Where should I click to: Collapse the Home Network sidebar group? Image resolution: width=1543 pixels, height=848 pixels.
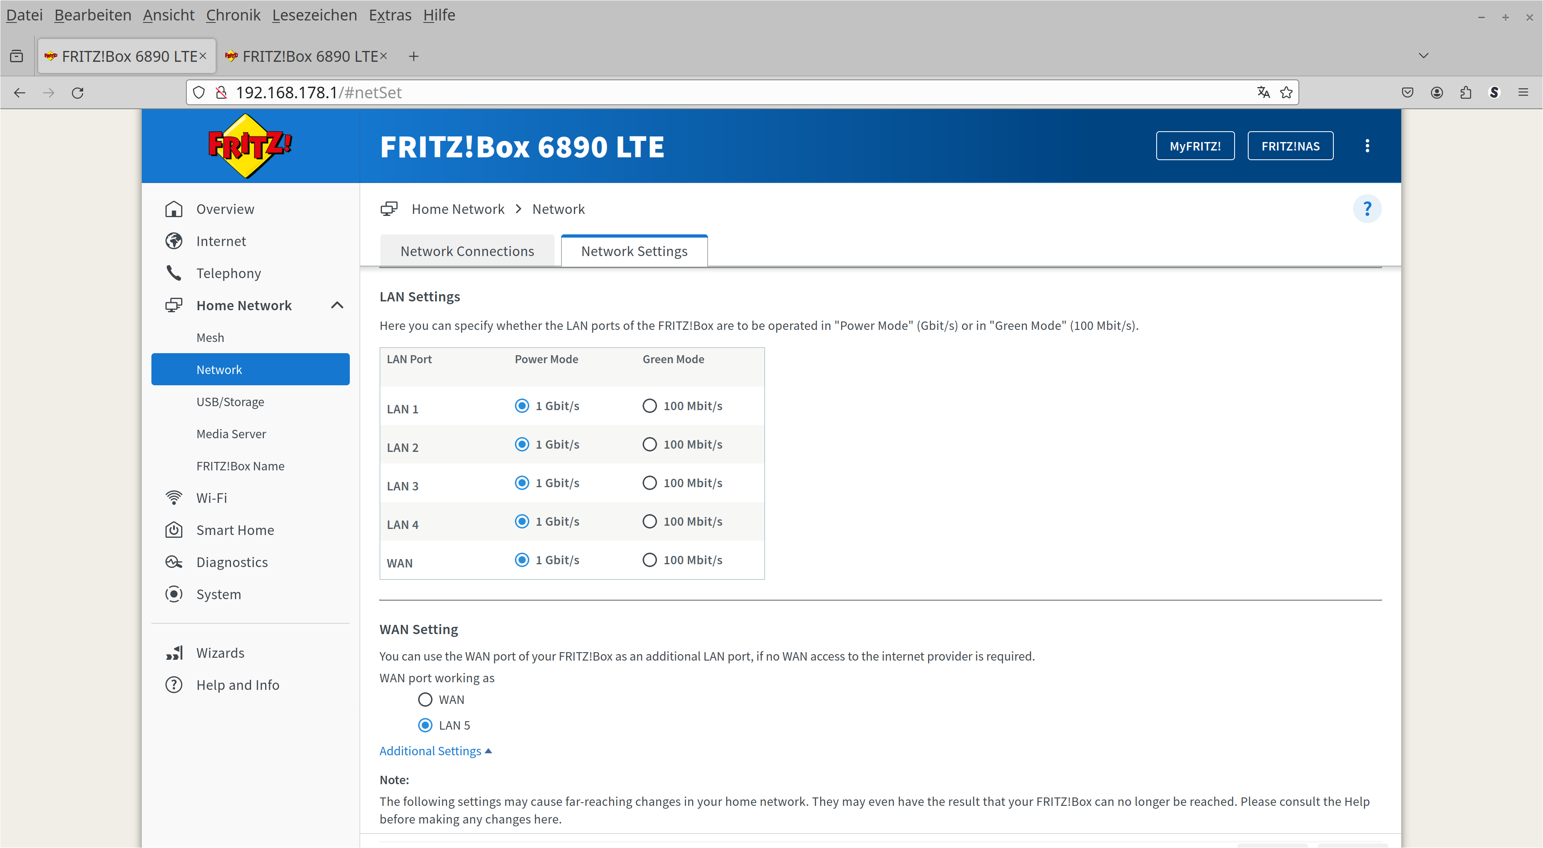pos(337,305)
